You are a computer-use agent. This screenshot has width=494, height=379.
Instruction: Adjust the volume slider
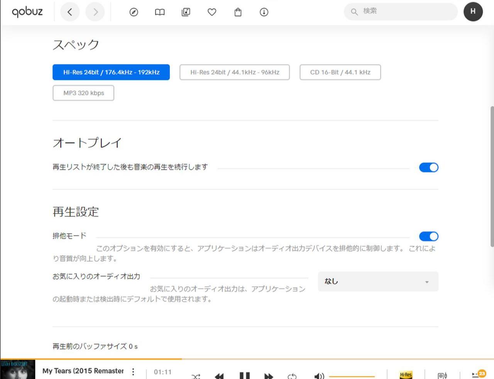pyautogui.click(x=352, y=376)
